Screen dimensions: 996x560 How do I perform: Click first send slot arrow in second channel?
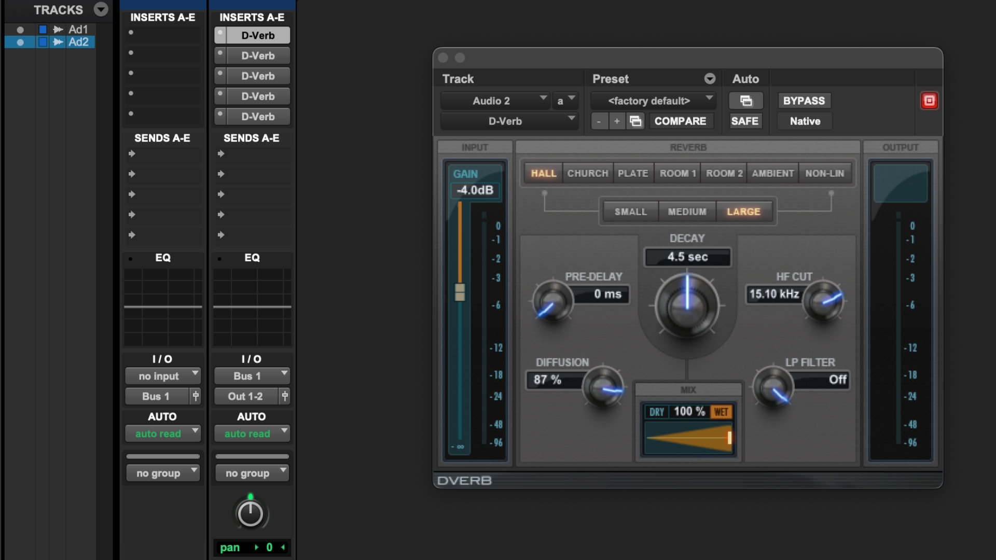tap(221, 153)
